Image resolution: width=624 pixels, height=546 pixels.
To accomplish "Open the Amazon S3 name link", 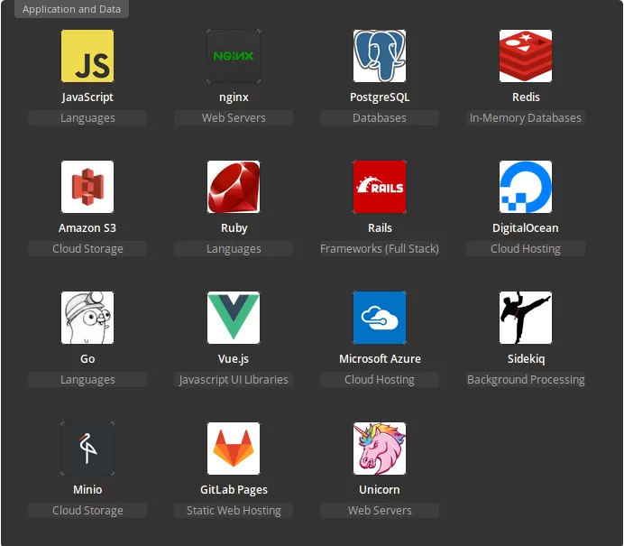I will pos(87,227).
